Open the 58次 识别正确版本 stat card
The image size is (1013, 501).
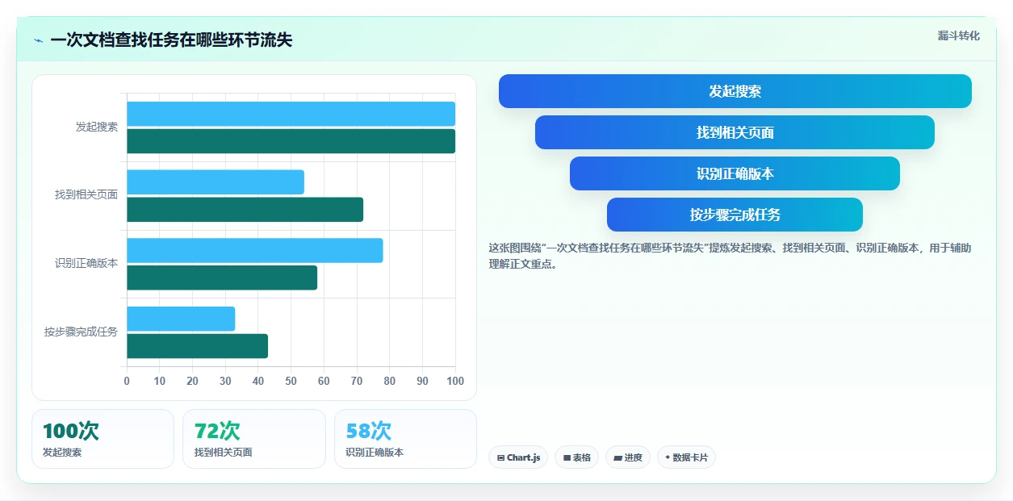coord(405,439)
